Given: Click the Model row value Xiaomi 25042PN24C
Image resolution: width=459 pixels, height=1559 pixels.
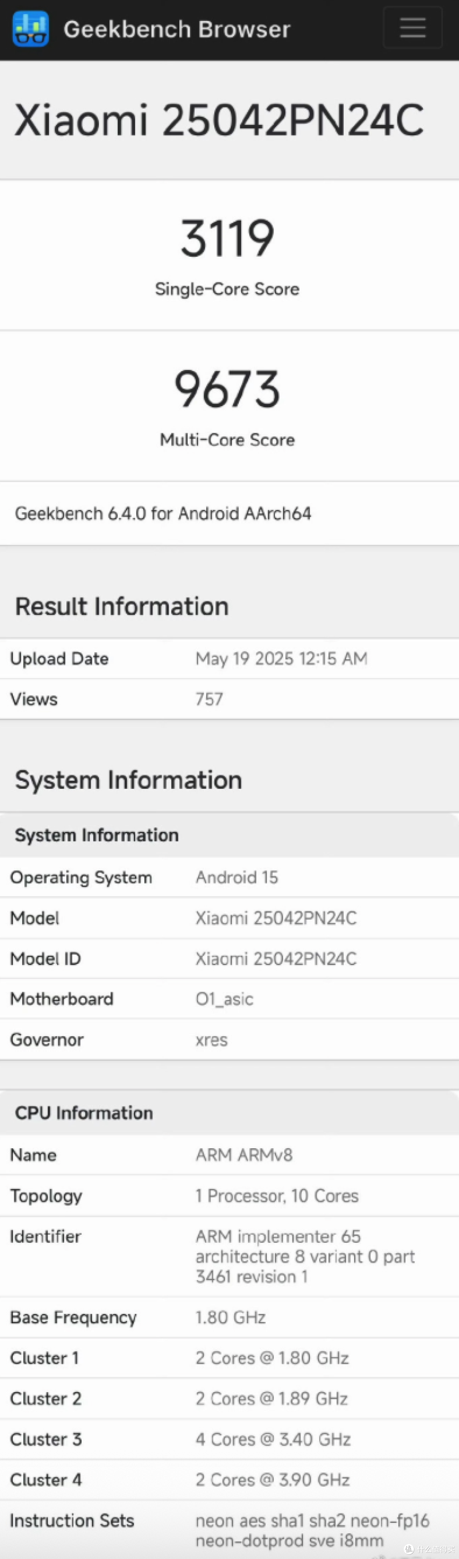Looking at the screenshot, I should click(276, 918).
